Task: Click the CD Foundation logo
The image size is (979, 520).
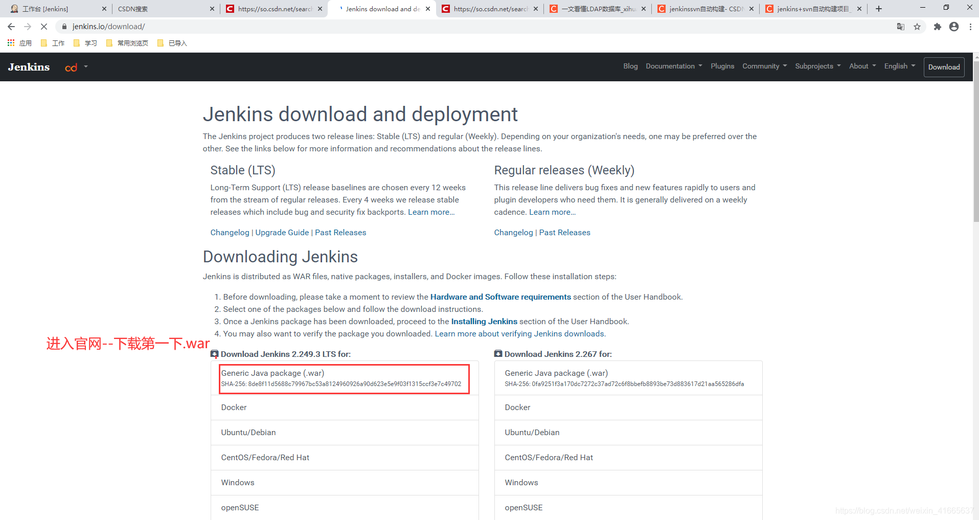Action: [x=71, y=67]
